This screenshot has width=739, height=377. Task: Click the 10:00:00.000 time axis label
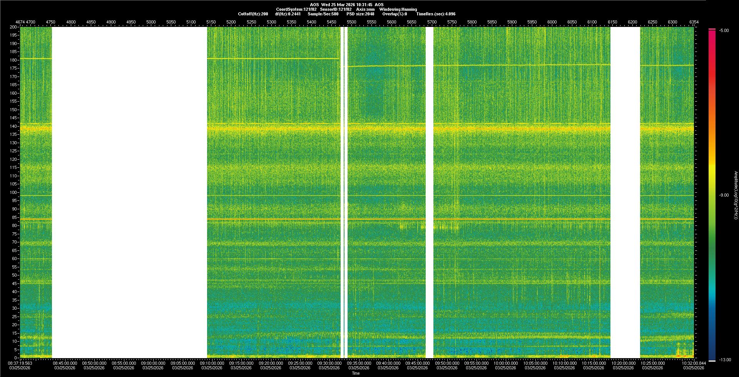click(506, 363)
